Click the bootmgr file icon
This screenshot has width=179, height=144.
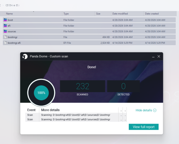click(5, 37)
